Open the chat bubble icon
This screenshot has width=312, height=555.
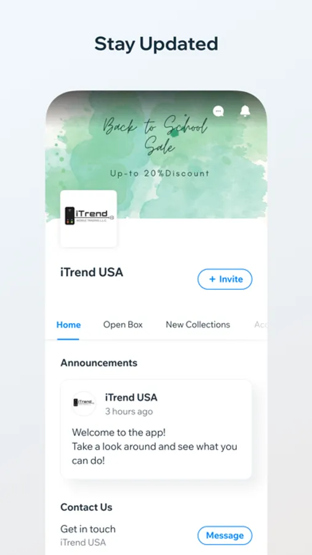[218, 111]
